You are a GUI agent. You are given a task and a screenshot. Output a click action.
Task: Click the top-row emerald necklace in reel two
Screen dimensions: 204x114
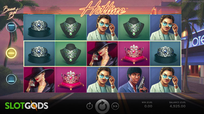[71, 27]
